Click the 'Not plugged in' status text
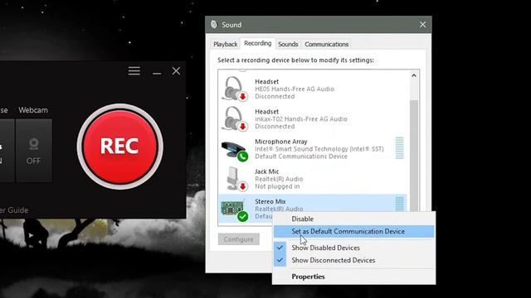 (277, 186)
